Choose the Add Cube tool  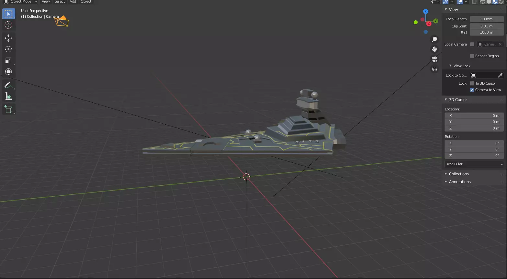pyautogui.click(x=9, y=109)
